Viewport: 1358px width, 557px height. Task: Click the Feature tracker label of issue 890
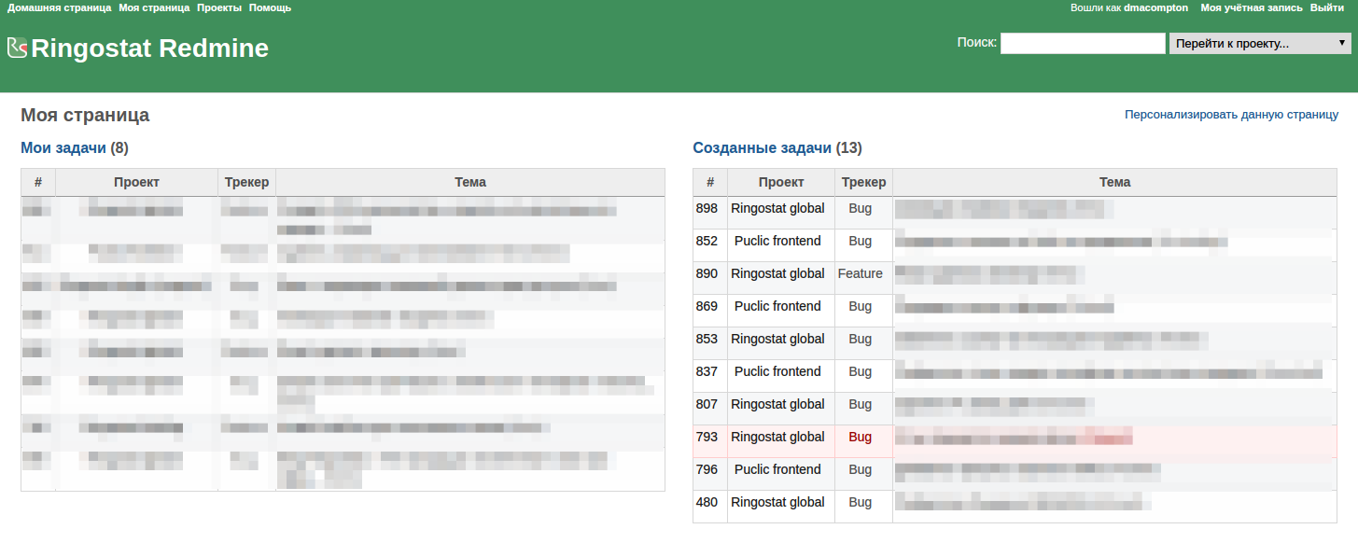(x=861, y=273)
